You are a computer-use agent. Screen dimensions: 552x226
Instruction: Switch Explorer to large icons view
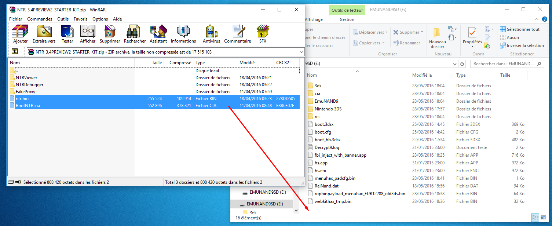point(542,217)
